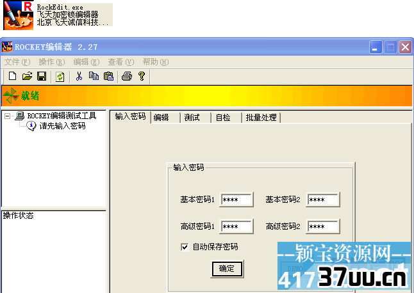Click the Print toolbar icon
The height and width of the screenshot is (293, 414).
coord(127,76)
